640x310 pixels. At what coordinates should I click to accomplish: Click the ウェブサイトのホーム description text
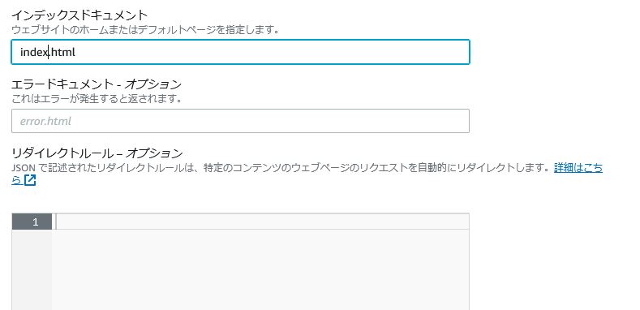click(x=145, y=29)
